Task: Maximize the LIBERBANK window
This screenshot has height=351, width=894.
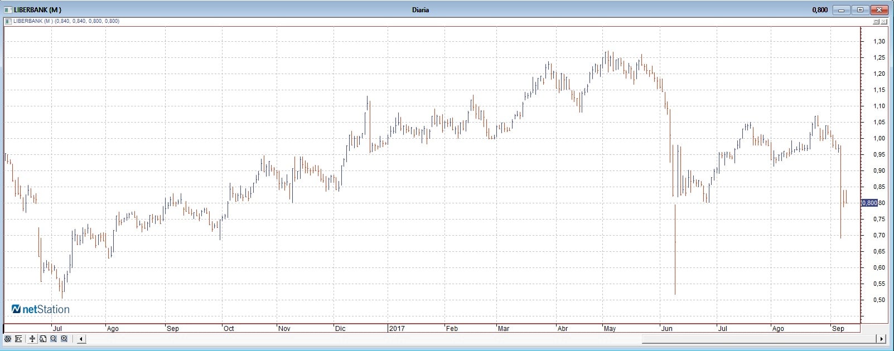Action: coord(860,9)
